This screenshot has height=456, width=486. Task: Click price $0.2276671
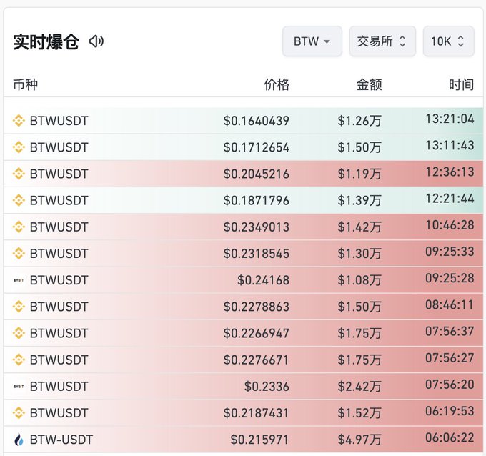pyautogui.click(x=257, y=360)
